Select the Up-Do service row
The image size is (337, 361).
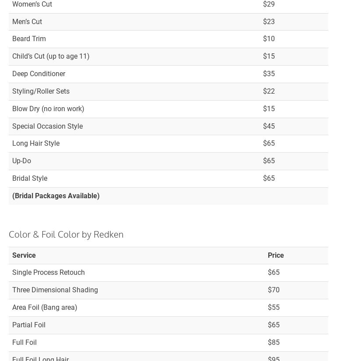tap(21, 161)
